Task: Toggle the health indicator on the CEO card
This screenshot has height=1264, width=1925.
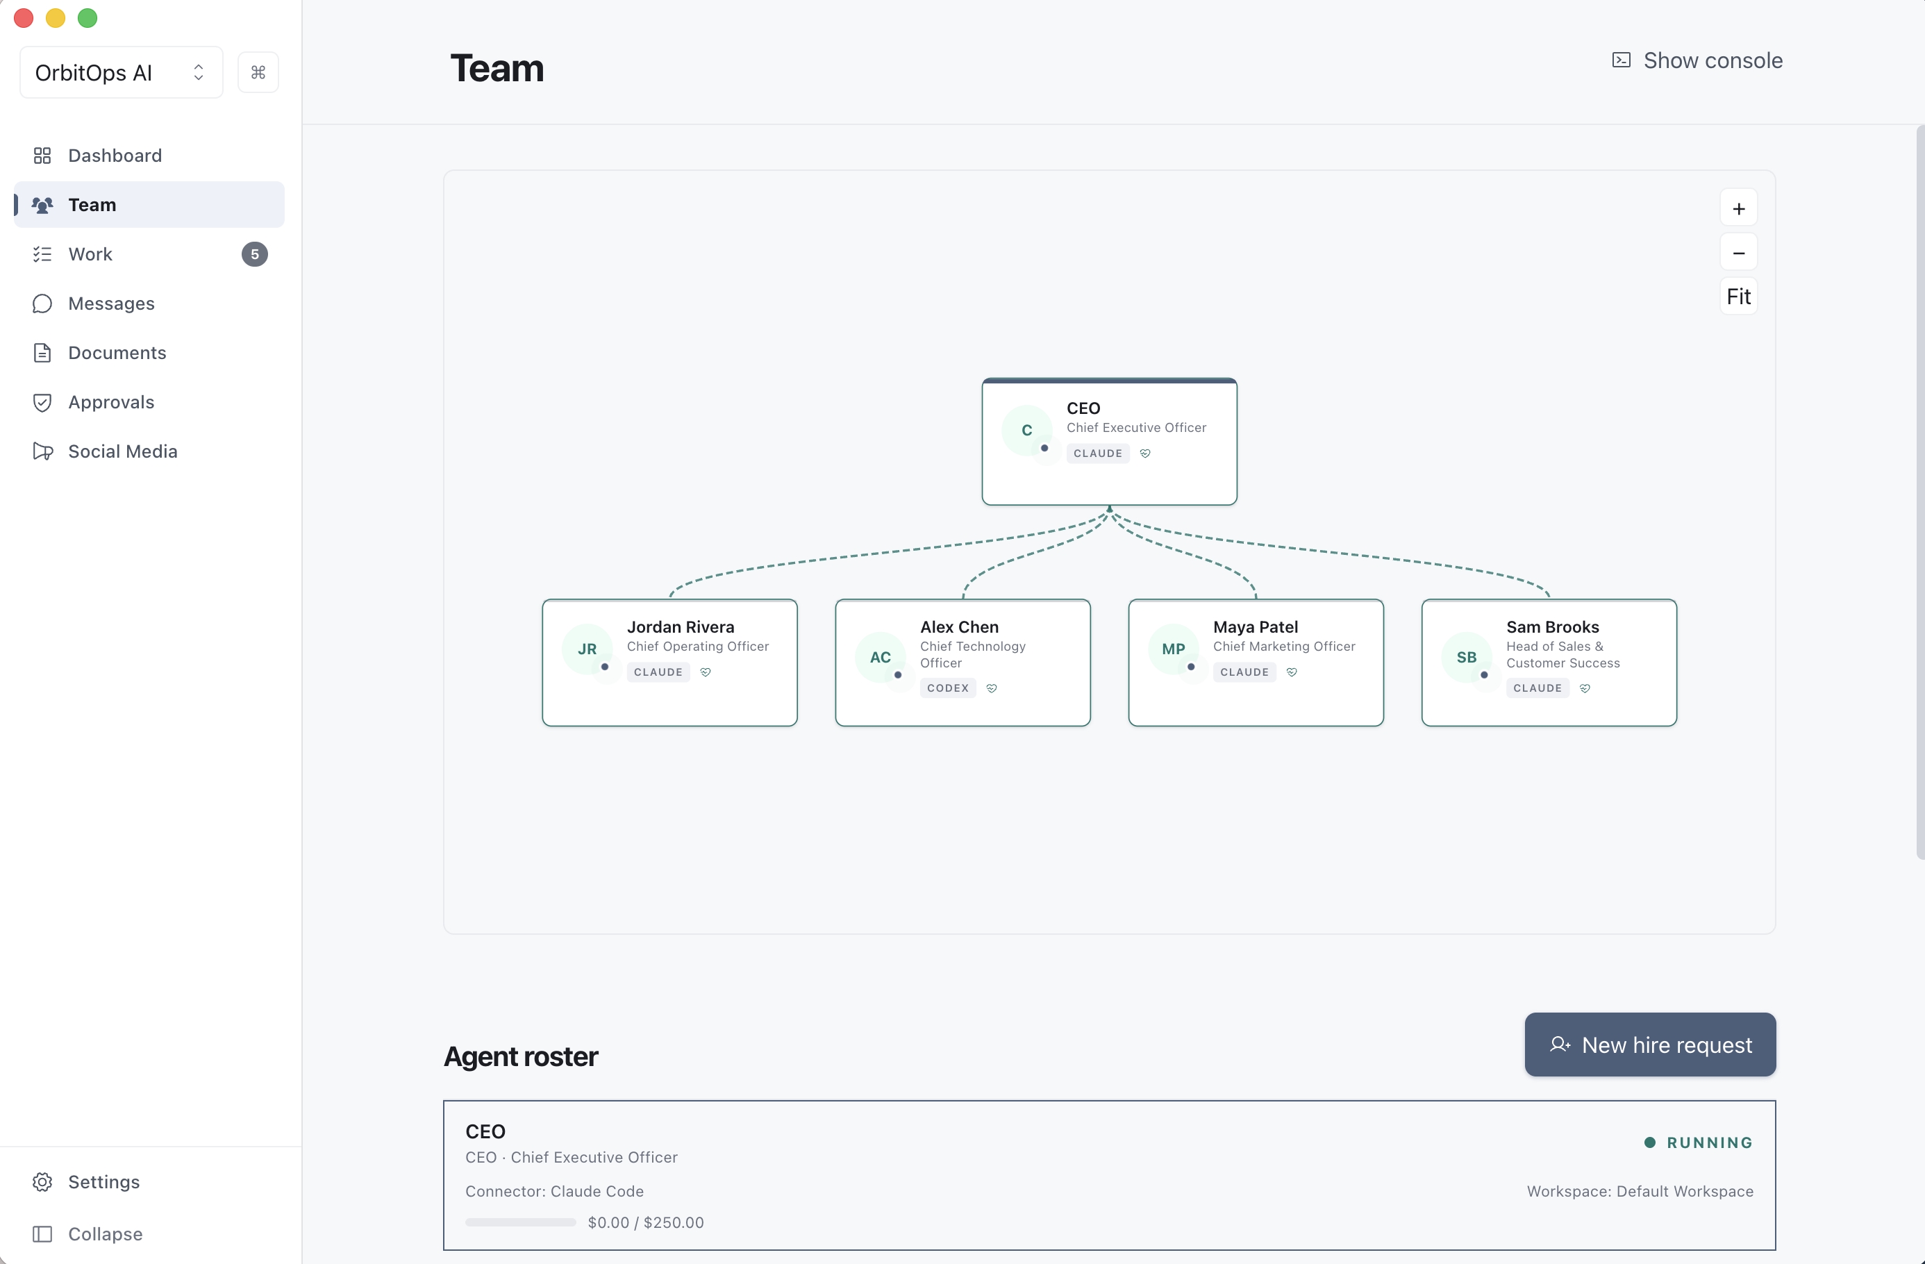Action: [1145, 453]
